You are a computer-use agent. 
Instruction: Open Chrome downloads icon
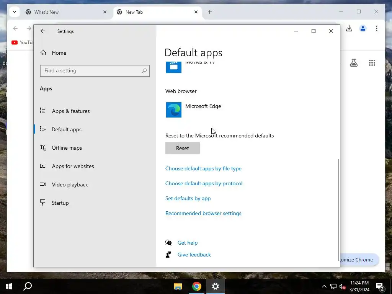[349, 28]
